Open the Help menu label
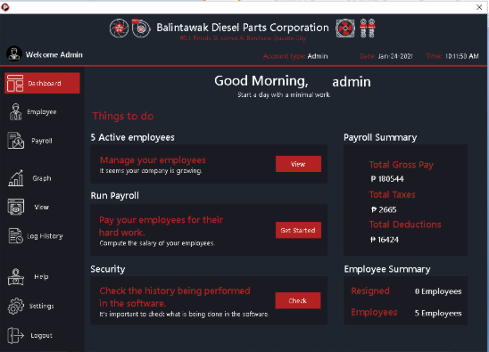The image size is (489, 352). tap(41, 277)
